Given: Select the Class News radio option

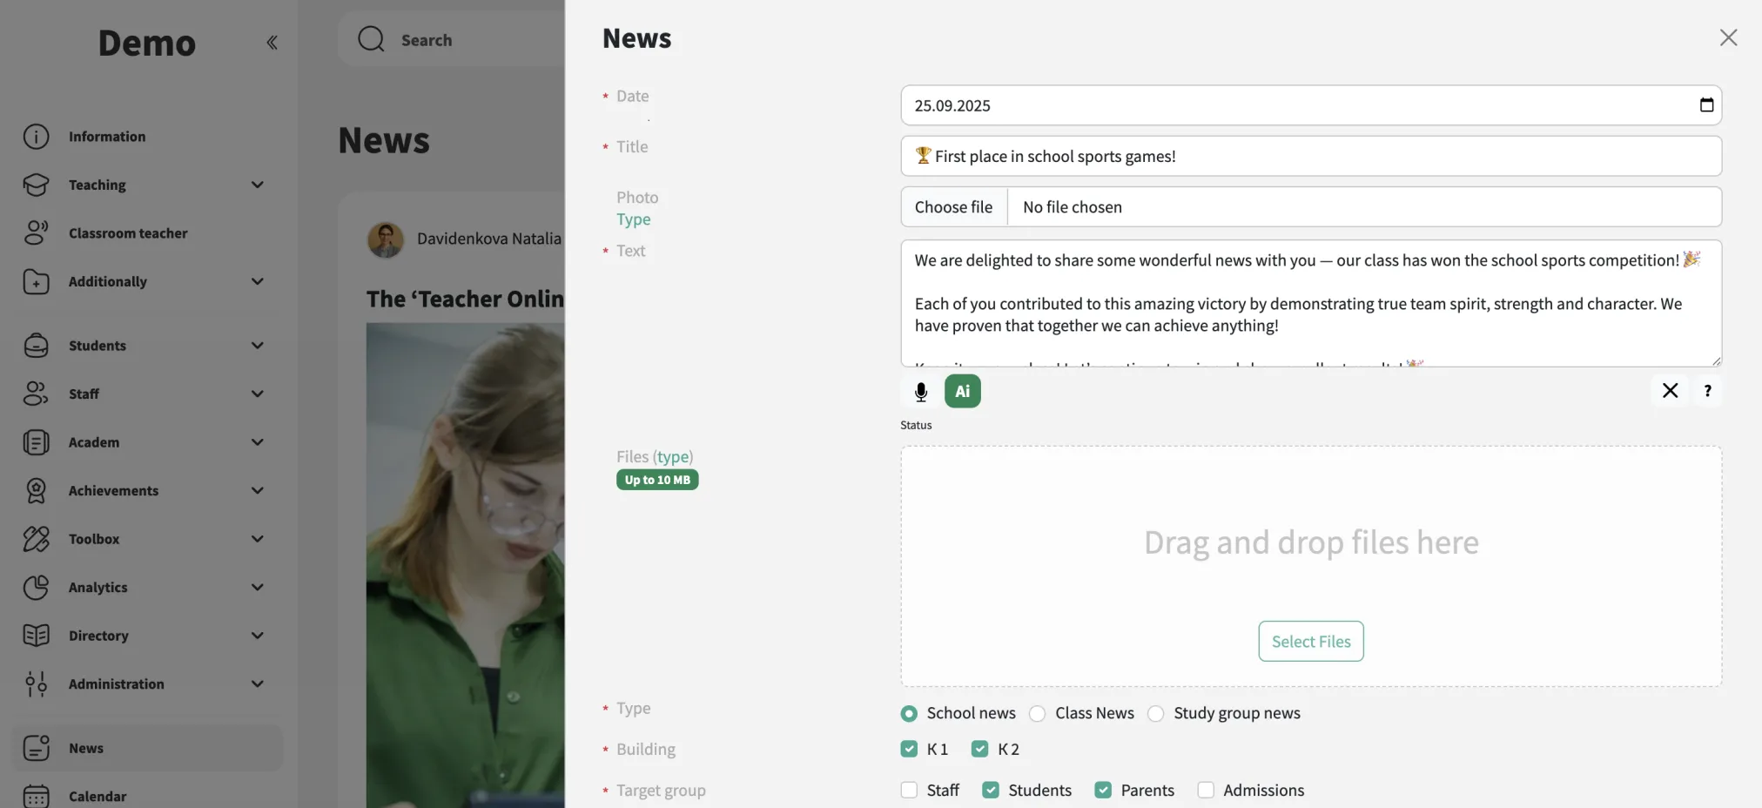Looking at the screenshot, I should [1037, 714].
